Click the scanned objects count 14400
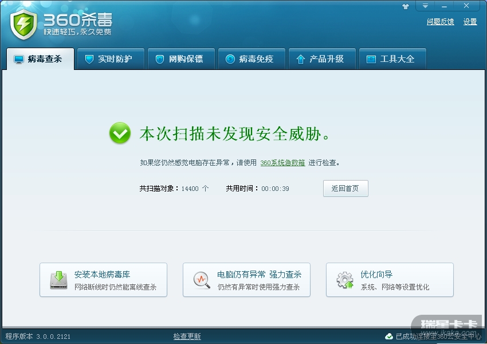This screenshot has height=344, width=487. tap(190, 189)
